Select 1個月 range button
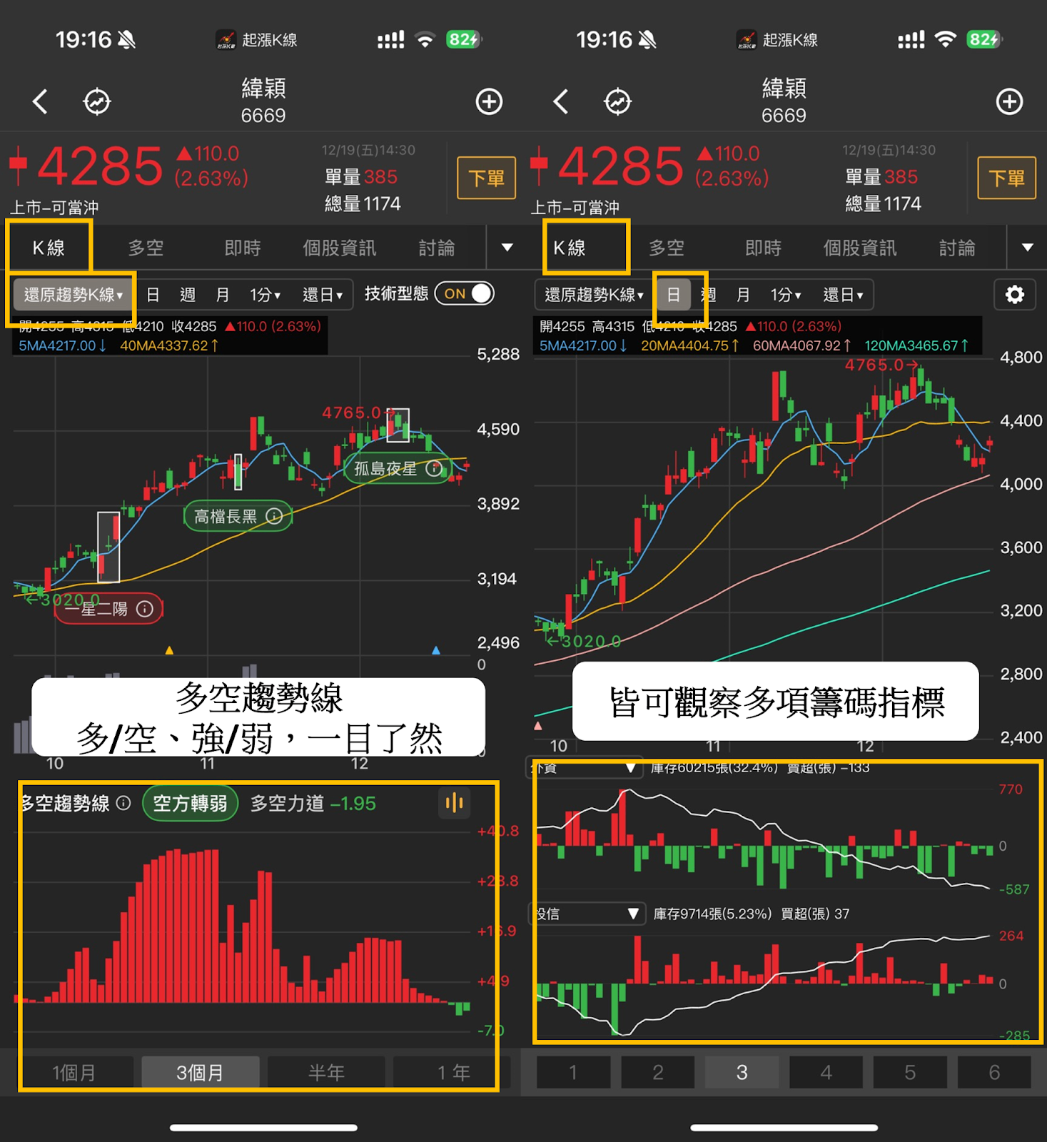Image resolution: width=1047 pixels, height=1142 pixels. tap(74, 1072)
